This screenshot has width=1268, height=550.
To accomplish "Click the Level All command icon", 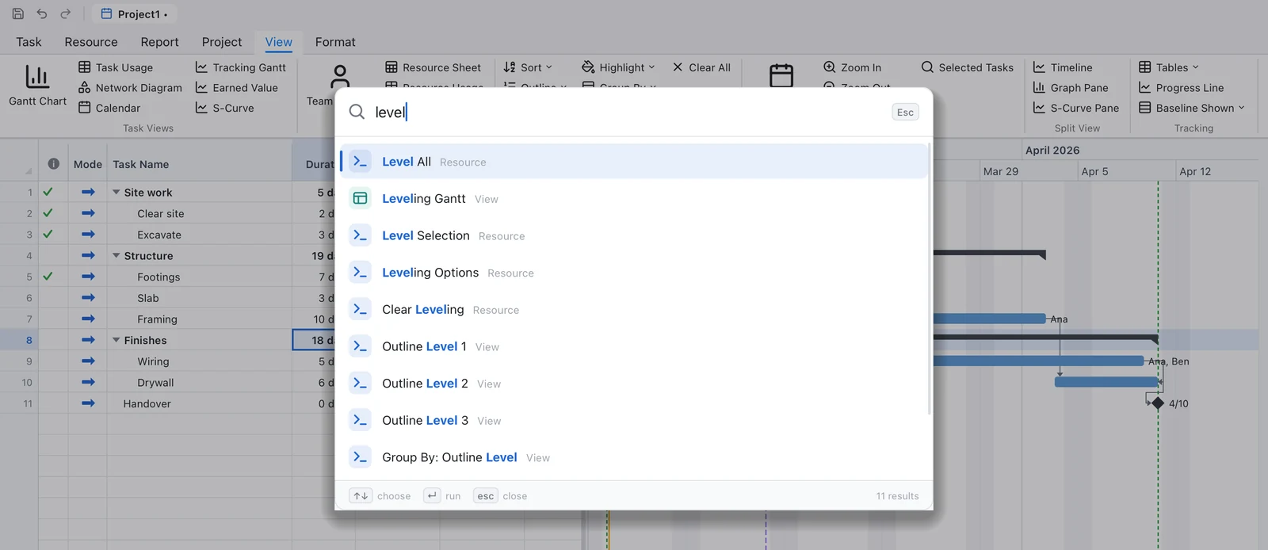I will click(360, 162).
